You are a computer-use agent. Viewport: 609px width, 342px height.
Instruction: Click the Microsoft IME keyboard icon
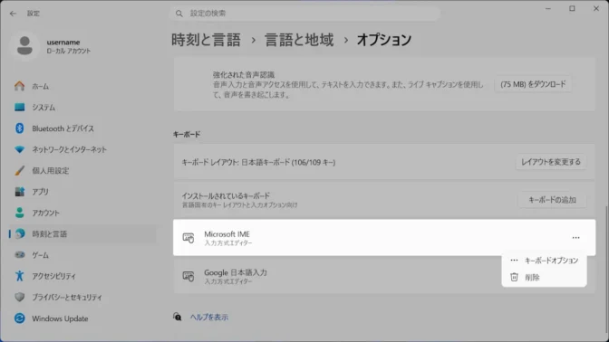188,238
